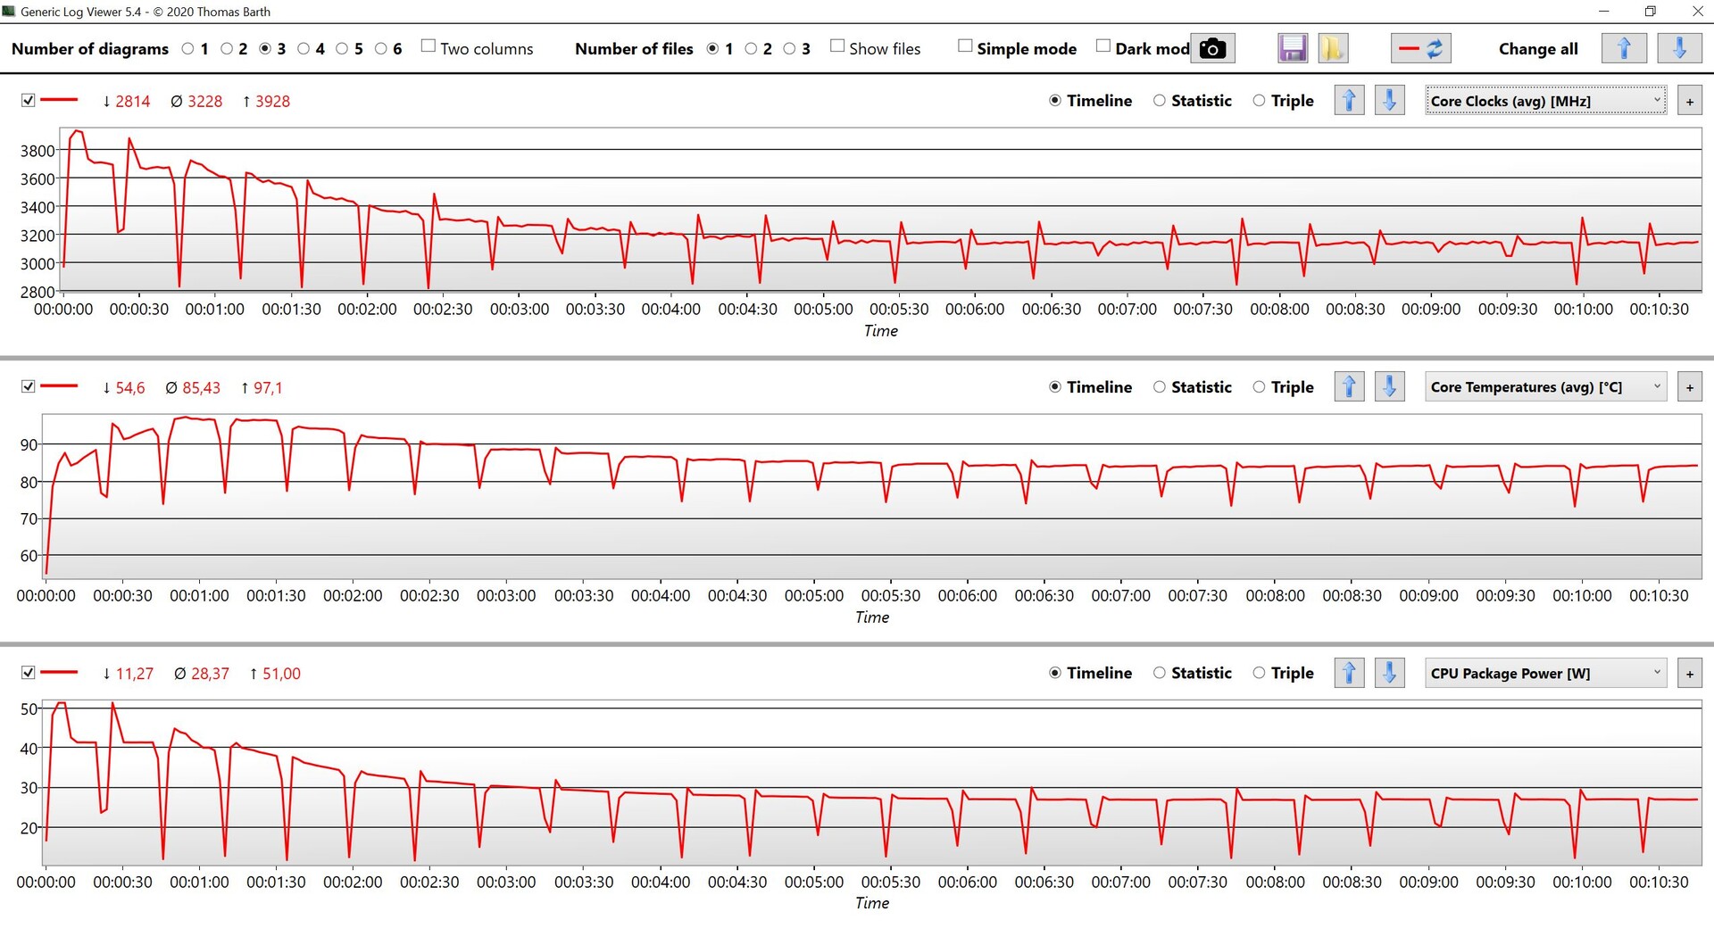Screen dimensions: 1714x928
Task: Move Core Clocks diagram down with arrow
Action: click(1389, 101)
